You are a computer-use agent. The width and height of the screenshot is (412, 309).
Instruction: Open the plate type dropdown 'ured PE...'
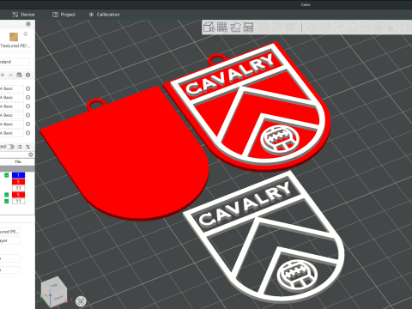10,232
